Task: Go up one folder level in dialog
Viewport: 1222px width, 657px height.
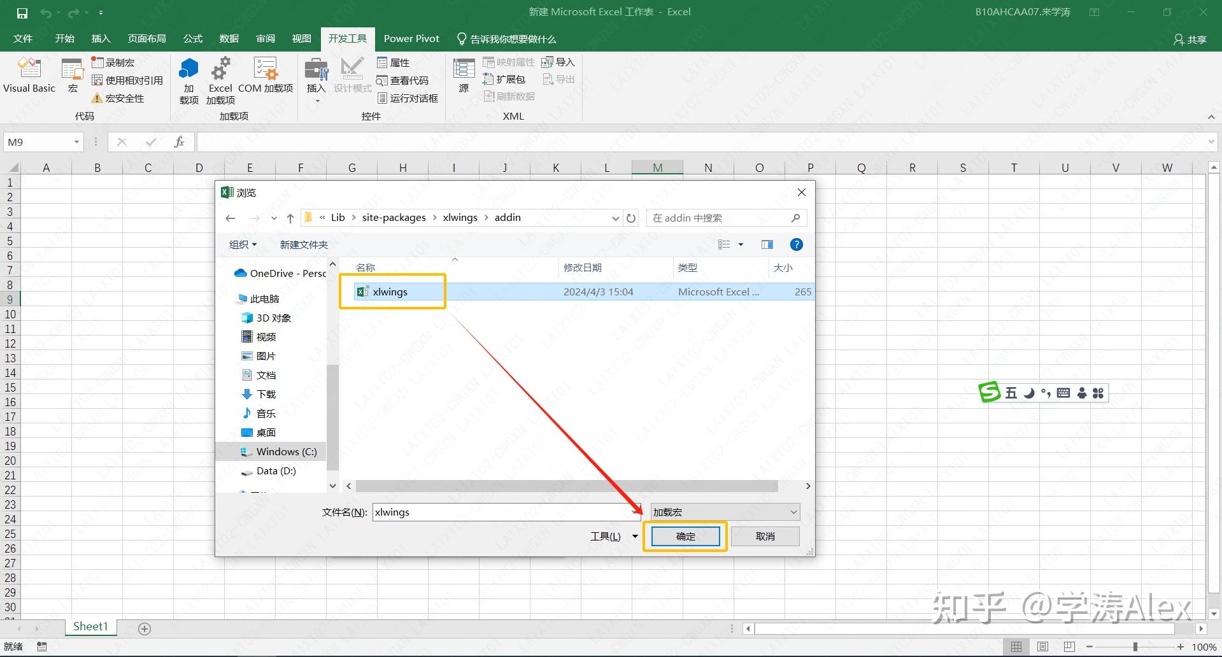Action: coord(290,218)
